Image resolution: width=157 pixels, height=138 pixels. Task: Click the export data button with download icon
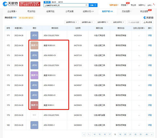pos(148,22)
